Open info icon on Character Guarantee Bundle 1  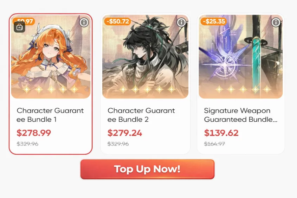(x=84, y=23)
